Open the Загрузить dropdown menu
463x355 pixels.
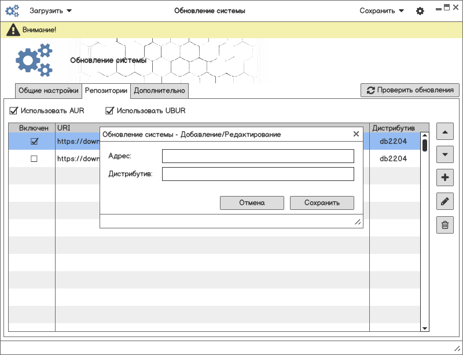(51, 11)
